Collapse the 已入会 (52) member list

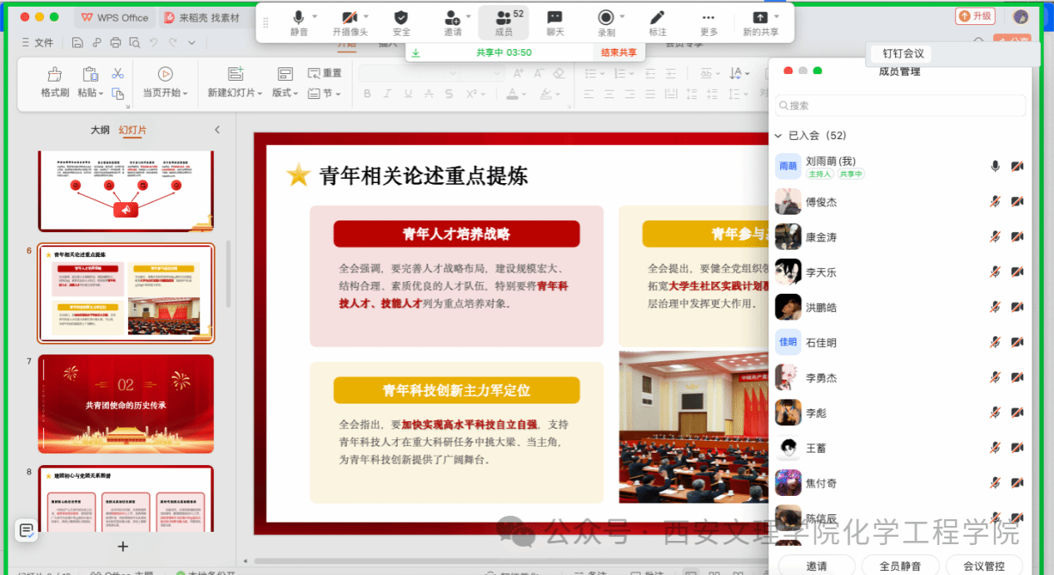tap(778, 136)
